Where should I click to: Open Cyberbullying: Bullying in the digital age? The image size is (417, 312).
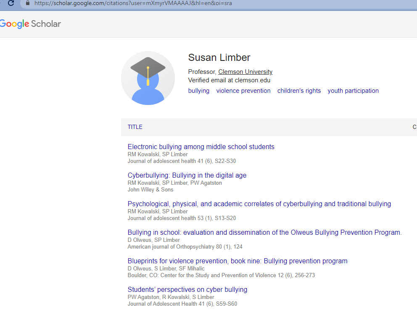[x=187, y=176]
